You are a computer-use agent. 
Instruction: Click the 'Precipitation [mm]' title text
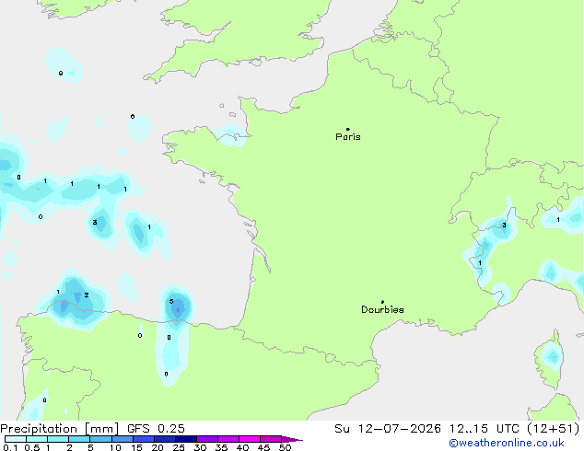[x=60, y=429]
